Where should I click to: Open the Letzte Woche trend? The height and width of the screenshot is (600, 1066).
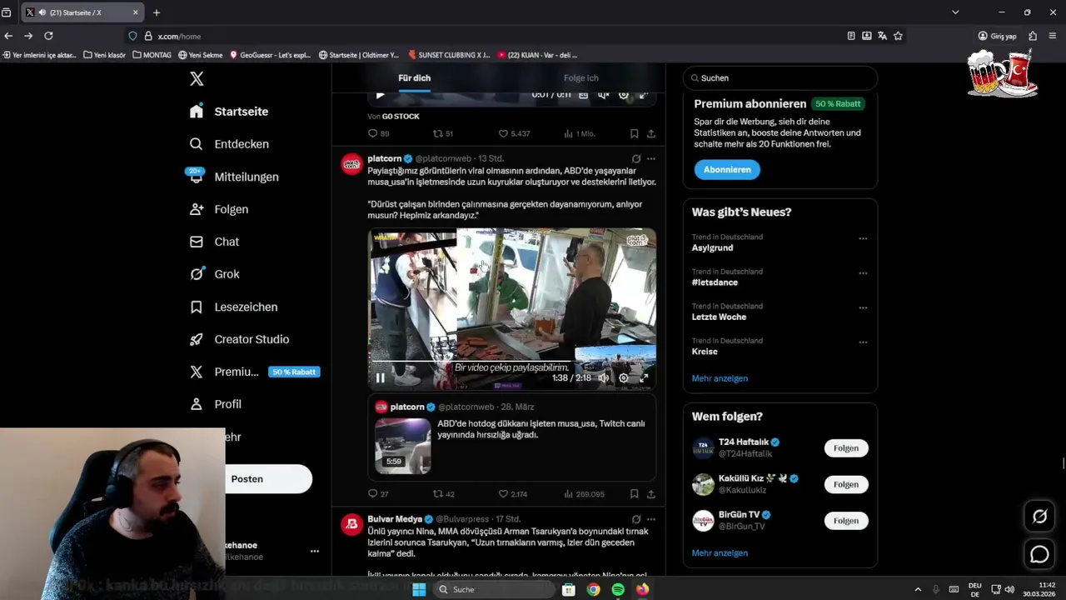point(719,317)
